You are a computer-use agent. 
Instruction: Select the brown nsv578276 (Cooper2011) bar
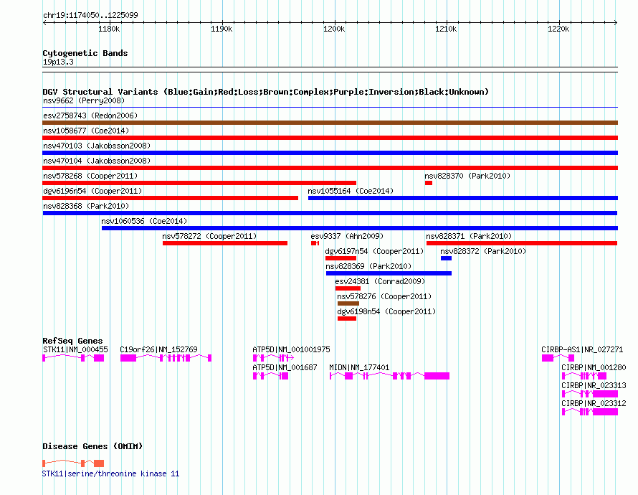(x=348, y=303)
